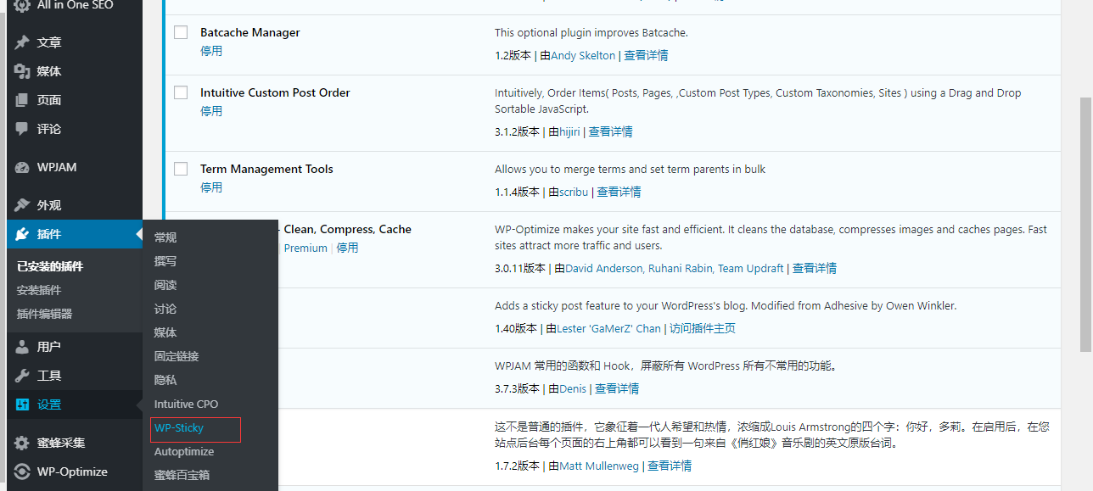Click the Batcache Manager plugin name
Screen dimensions: 1093x491
point(250,32)
